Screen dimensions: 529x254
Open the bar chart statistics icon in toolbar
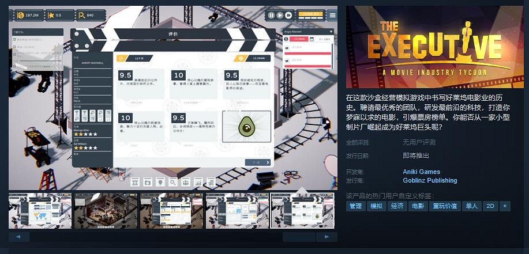[198, 182]
